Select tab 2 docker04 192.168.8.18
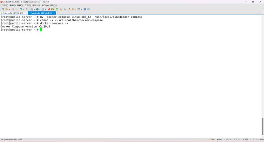Screen dimensions: 264x142 click(x=41, y=13)
